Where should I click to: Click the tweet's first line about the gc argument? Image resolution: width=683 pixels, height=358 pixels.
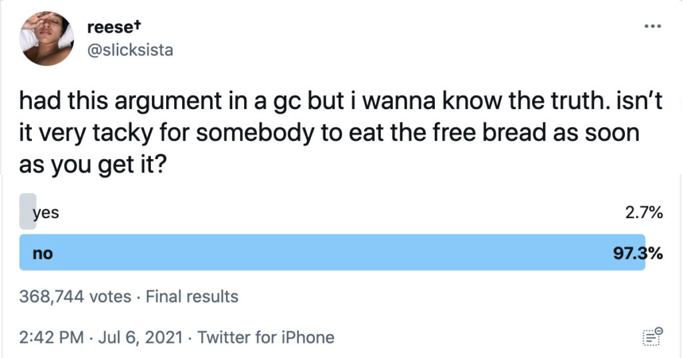point(327,102)
